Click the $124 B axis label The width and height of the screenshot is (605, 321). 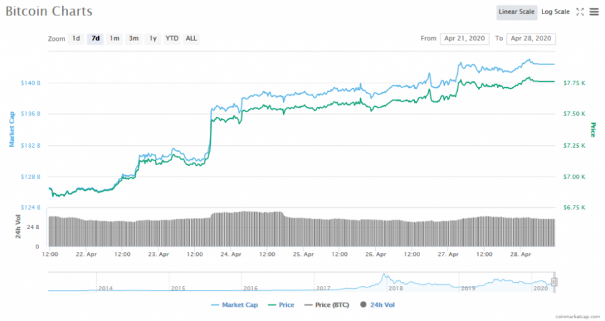(x=30, y=208)
